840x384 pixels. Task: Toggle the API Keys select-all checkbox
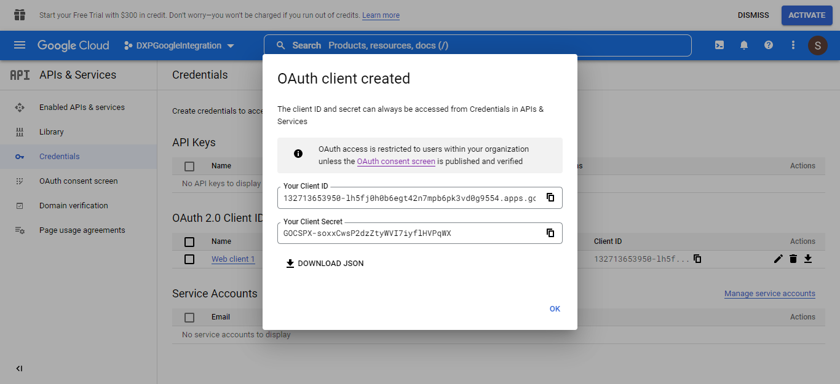point(189,166)
